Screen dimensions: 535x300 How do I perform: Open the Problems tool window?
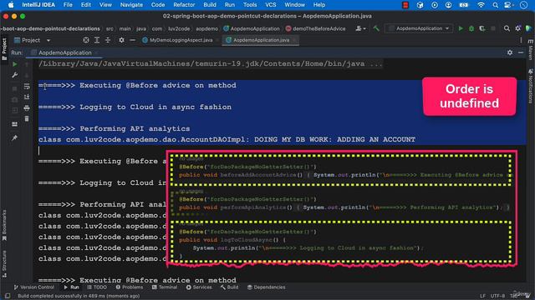(129, 287)
